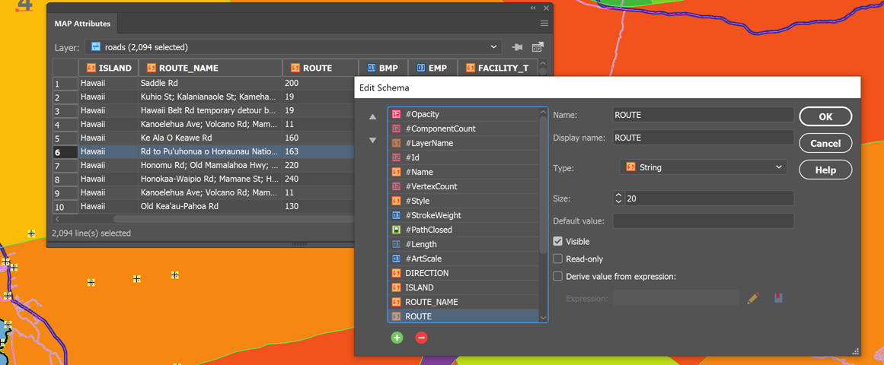The height and width of the screenshot is (365, 884).
Task: Select #Style attribute in schema list
Action: point(464,201)
